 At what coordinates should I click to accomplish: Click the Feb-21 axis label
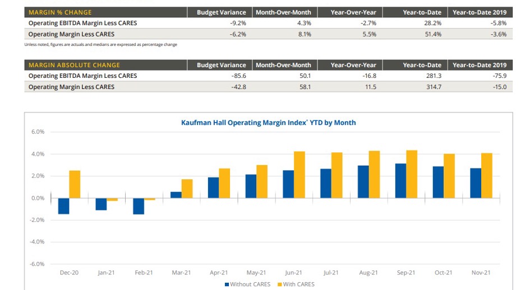[144, 273]
